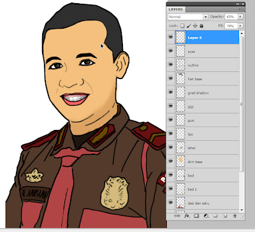
Task: Click the layers list scroll-down arrow
Action: pyautogui.click(x=242, y=210)
